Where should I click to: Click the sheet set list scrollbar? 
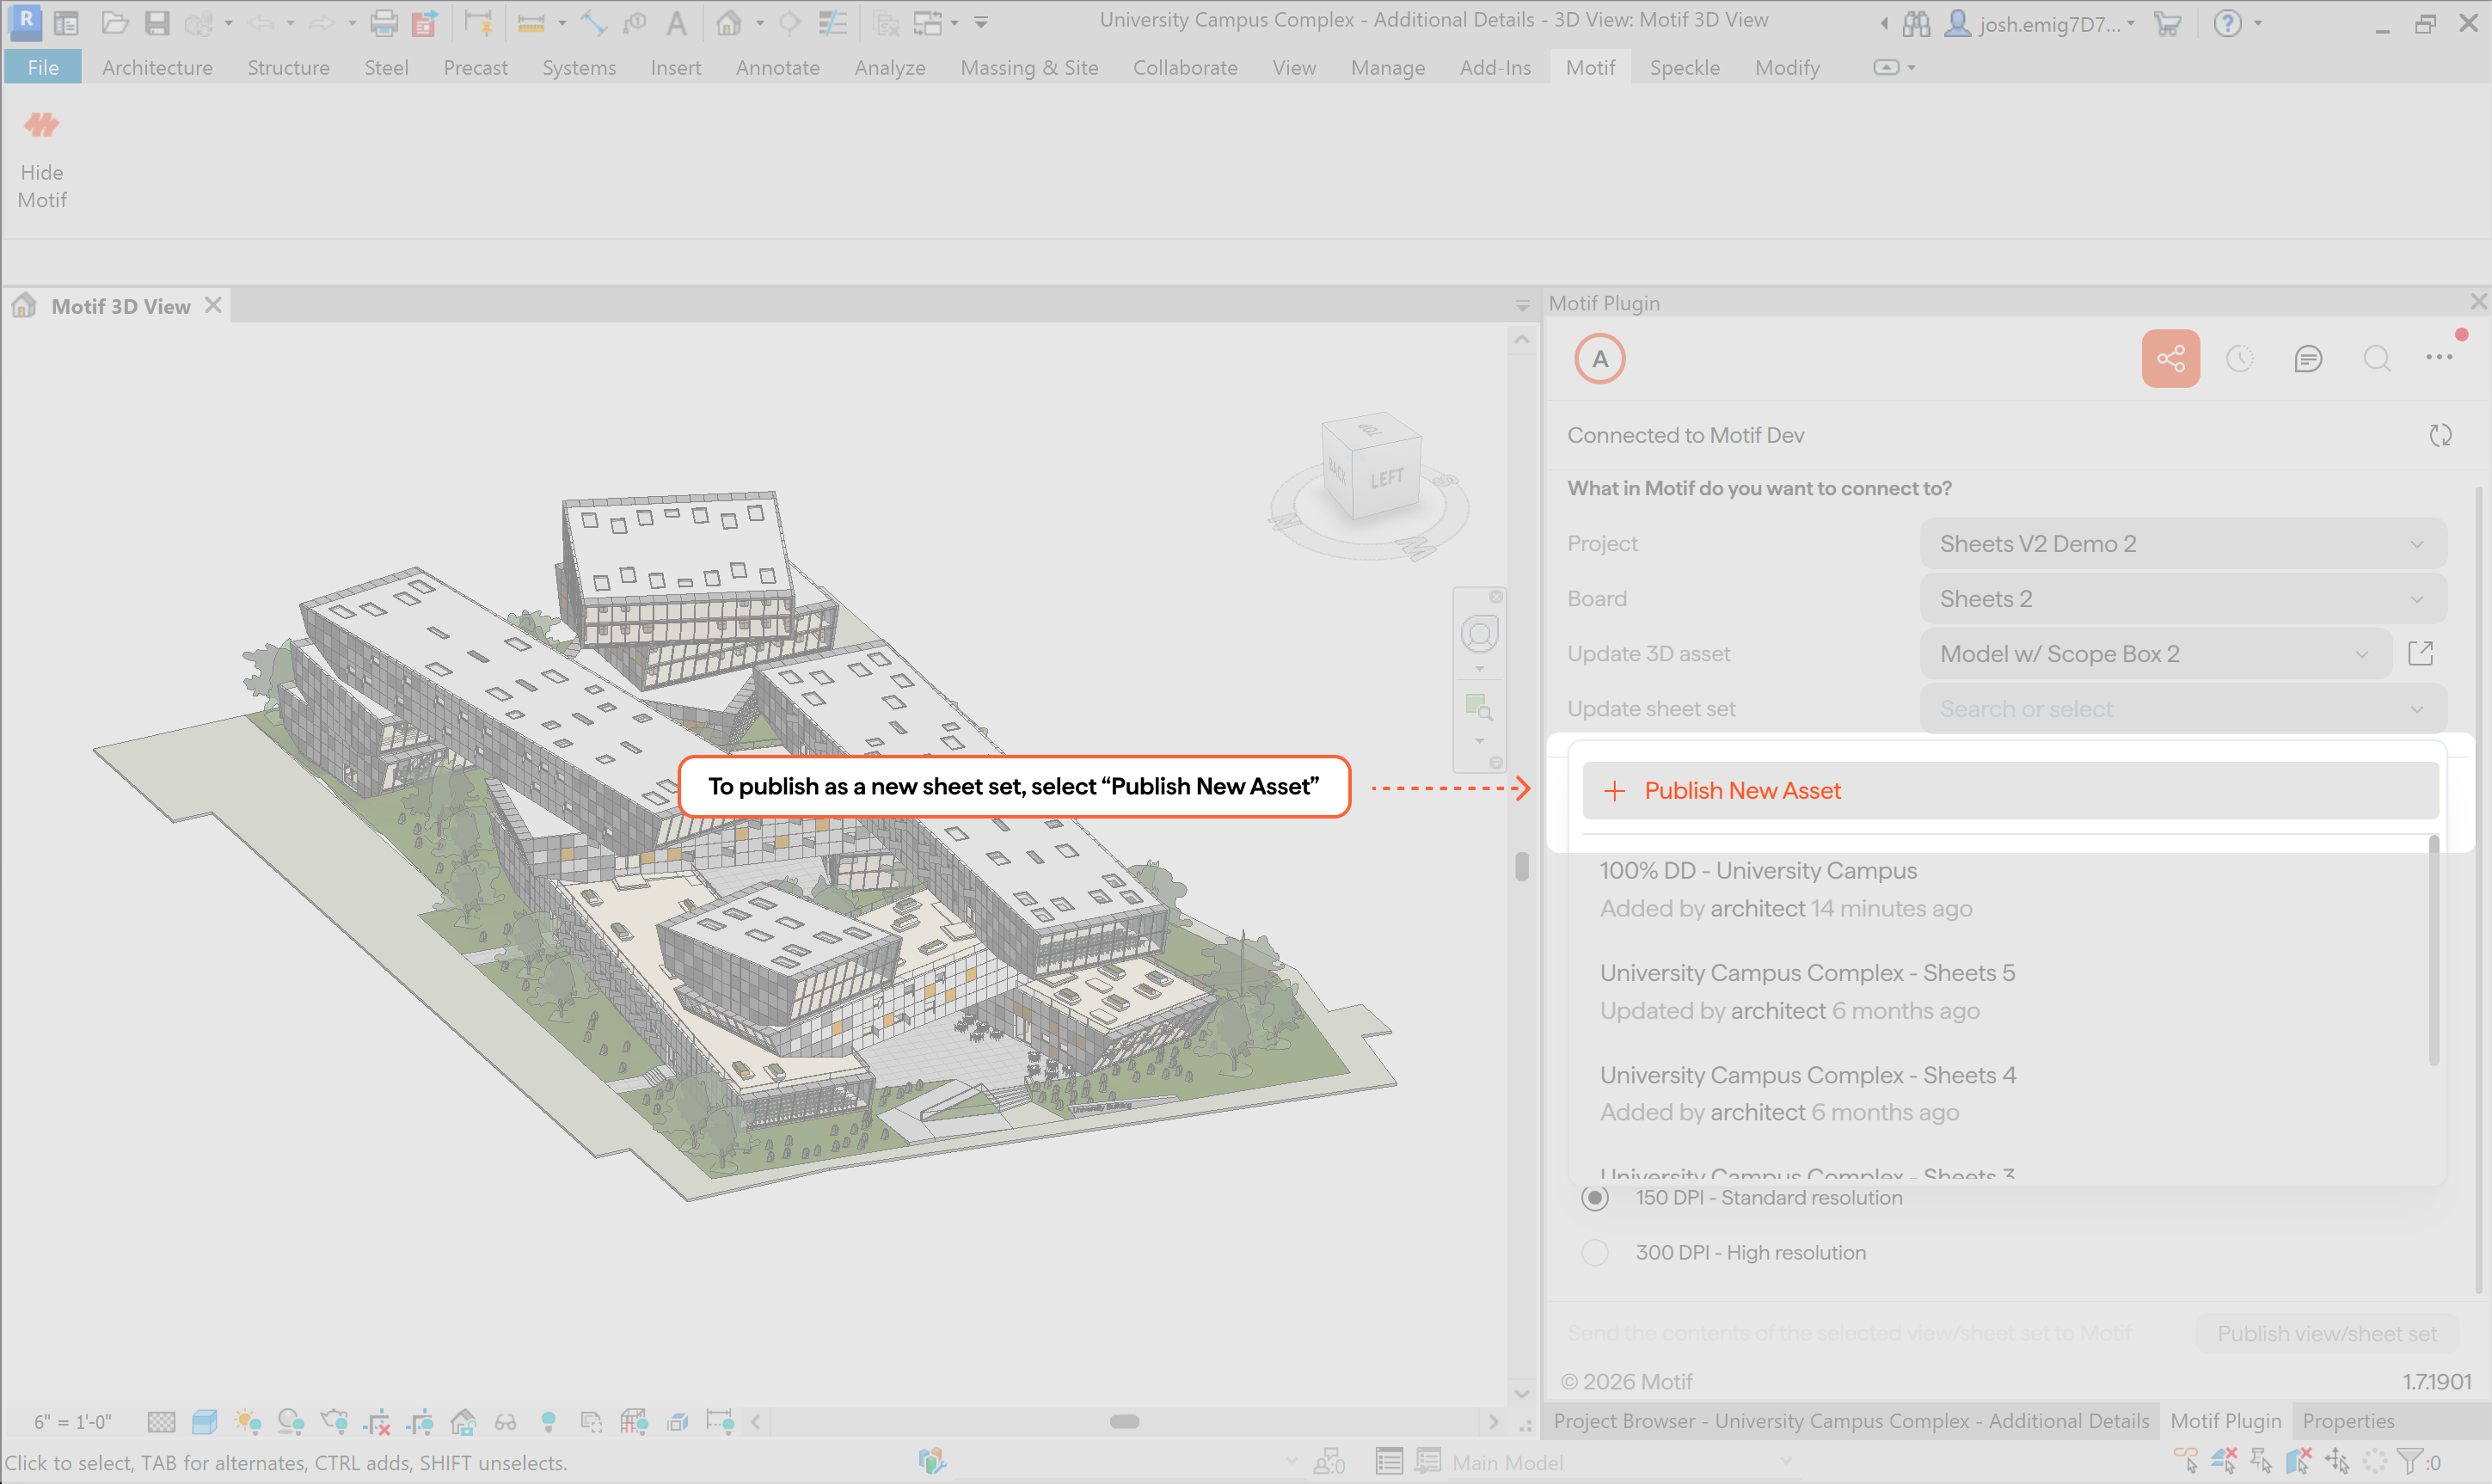(x=2434, y=950)
